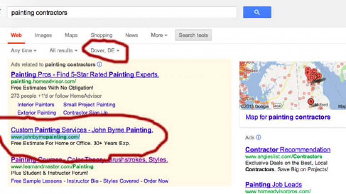Open the News tab

[132, 35]
